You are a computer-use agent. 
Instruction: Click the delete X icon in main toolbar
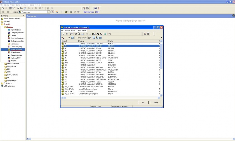13,8
